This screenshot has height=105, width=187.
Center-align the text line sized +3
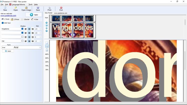29,33
